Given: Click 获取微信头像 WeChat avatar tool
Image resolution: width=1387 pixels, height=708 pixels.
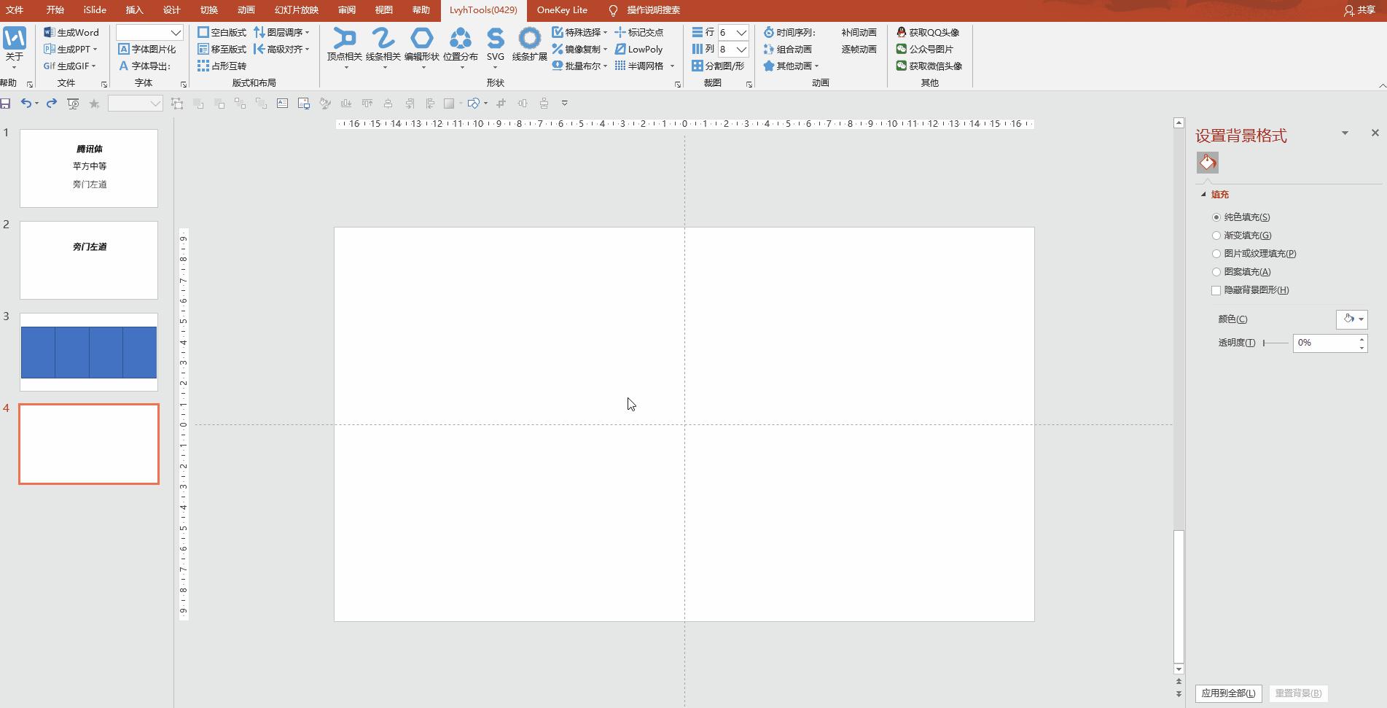Looking at the screenshot, I should 929,66.
